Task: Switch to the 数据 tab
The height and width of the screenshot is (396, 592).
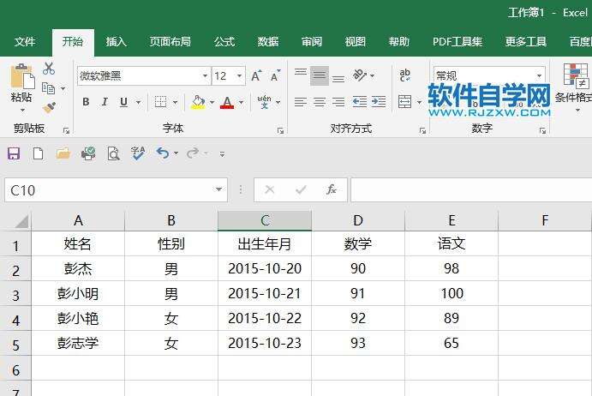Action: pyautogui.click(x=268, y=41)
